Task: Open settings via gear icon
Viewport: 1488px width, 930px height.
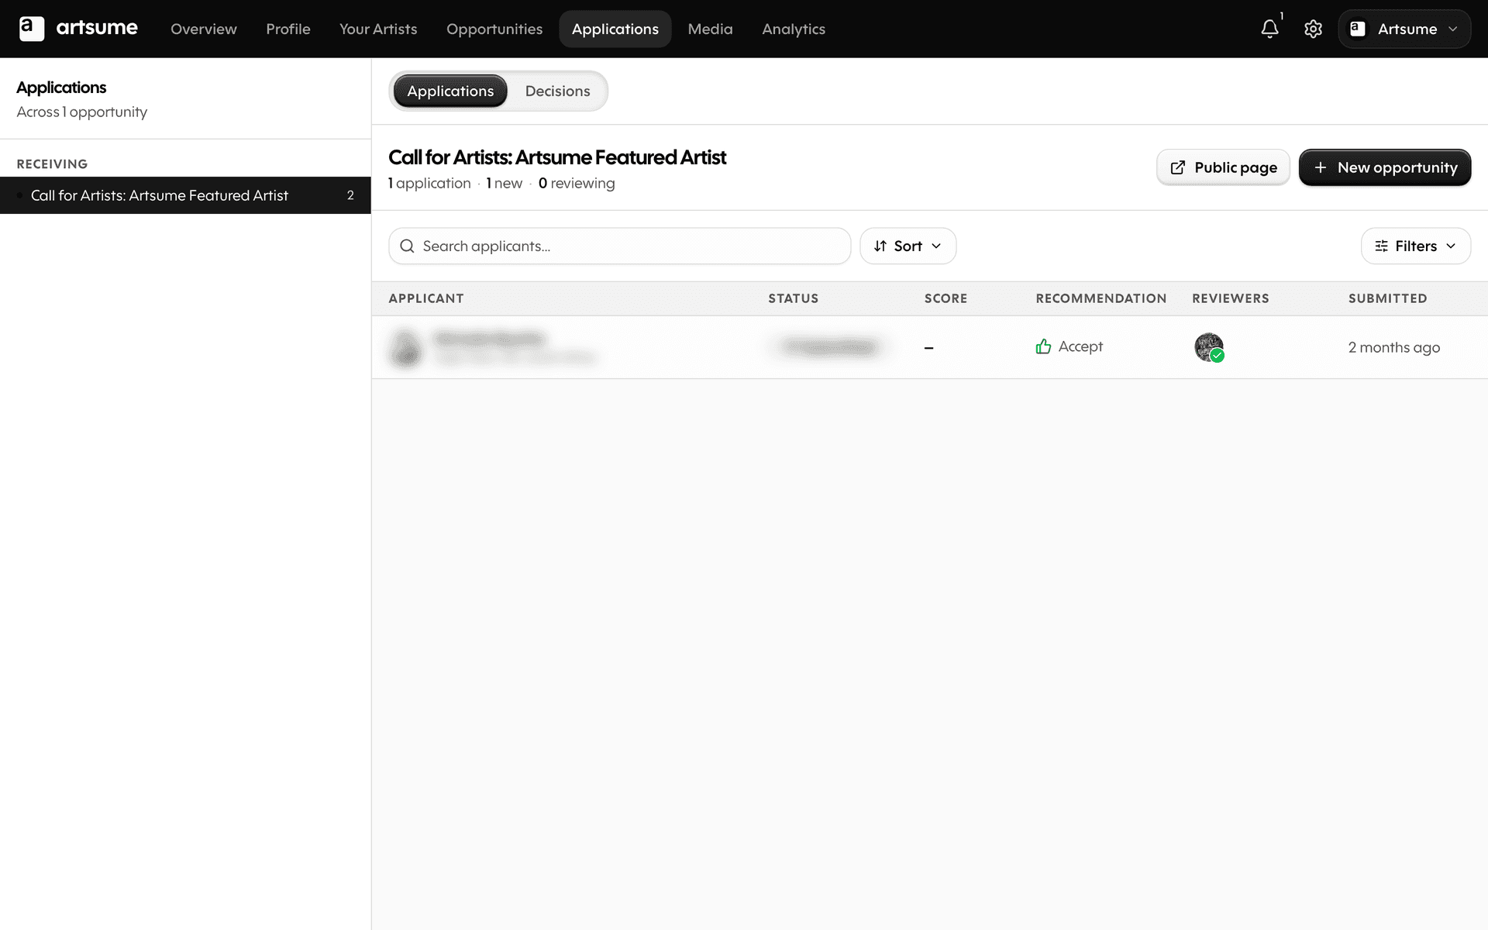Action: click(x=1313, y=29)
